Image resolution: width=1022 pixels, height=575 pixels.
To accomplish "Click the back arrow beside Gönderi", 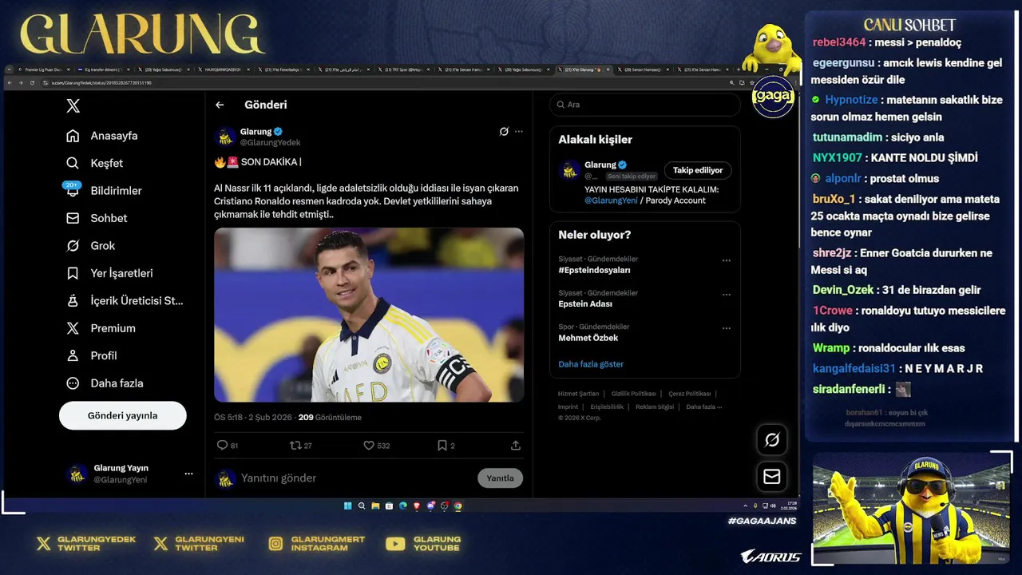I will click(220, 105).
